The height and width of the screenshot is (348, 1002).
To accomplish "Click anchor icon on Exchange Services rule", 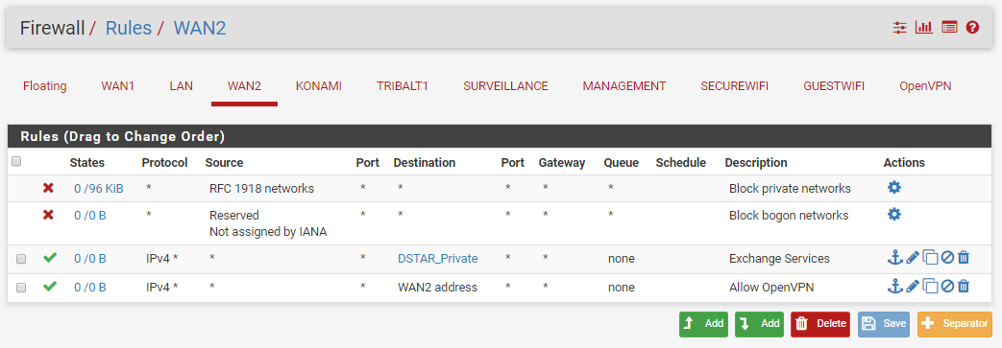I will click(895, 258).
